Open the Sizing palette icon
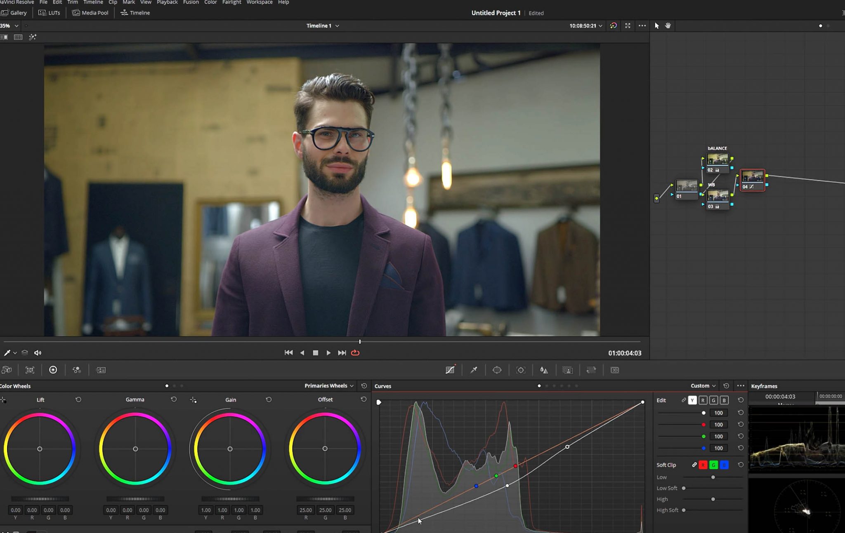Screen dimensions: 845x533 pyautogui.click(x=591, y=370)
